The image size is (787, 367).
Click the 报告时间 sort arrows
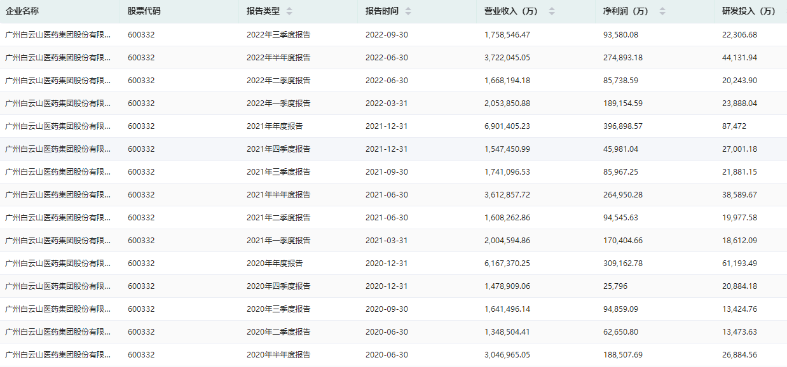[408, 11]
